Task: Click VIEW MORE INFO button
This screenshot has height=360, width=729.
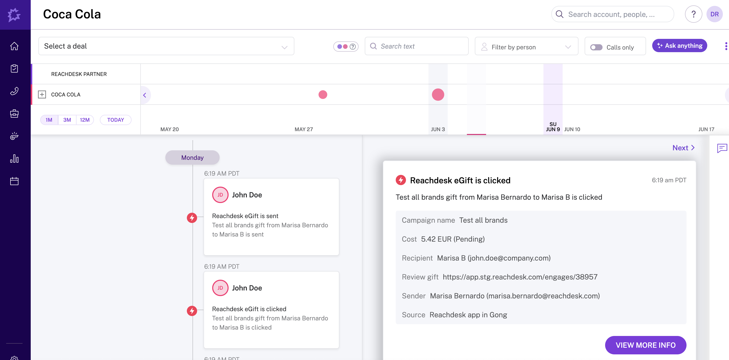Action: [646, 345]
